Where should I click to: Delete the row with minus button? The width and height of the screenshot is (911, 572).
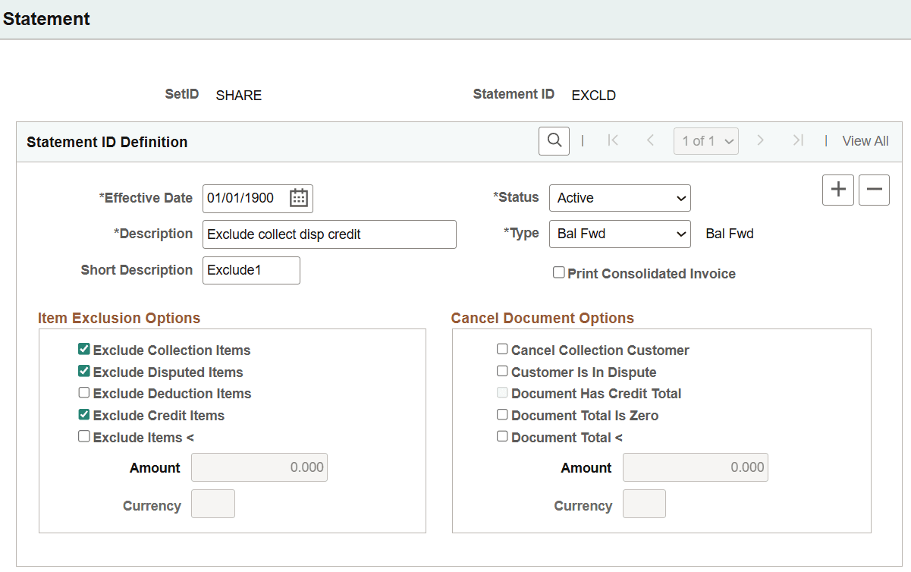pos(874,190)
